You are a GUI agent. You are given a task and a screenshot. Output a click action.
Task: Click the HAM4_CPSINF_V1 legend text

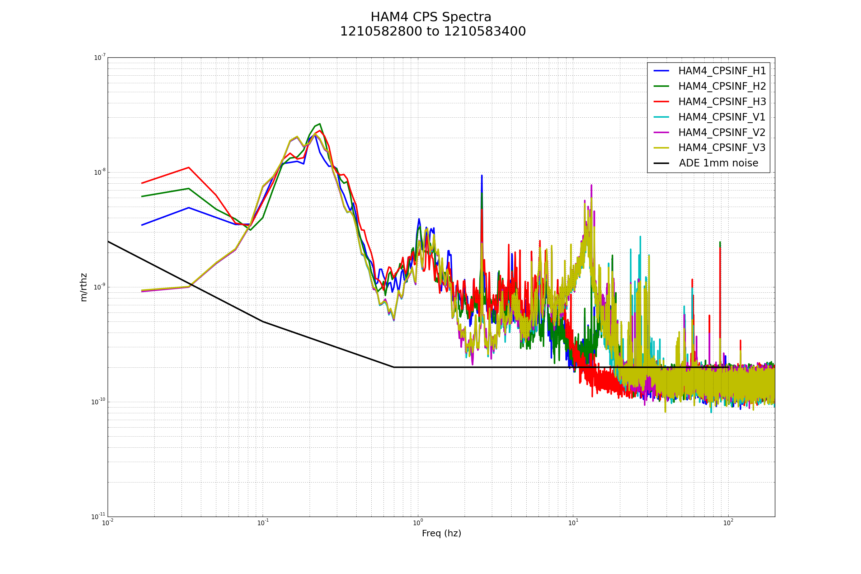click(722, 117)
